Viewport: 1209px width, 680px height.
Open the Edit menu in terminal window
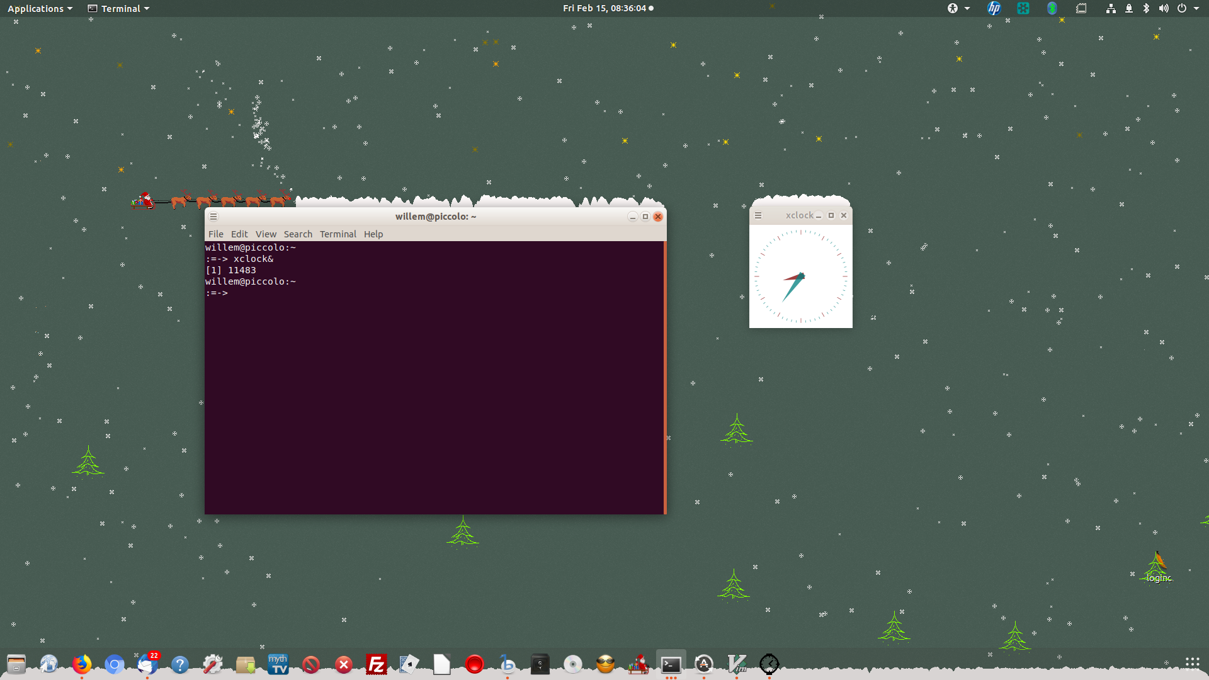pyautogui.click(x=238, y=234)
